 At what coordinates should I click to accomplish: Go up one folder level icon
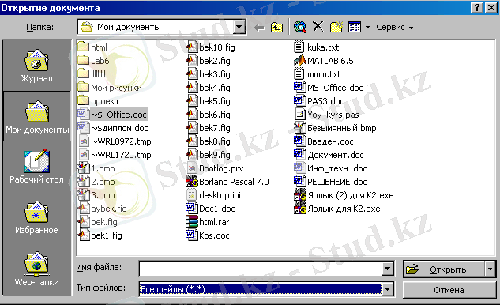click(276, 28)
